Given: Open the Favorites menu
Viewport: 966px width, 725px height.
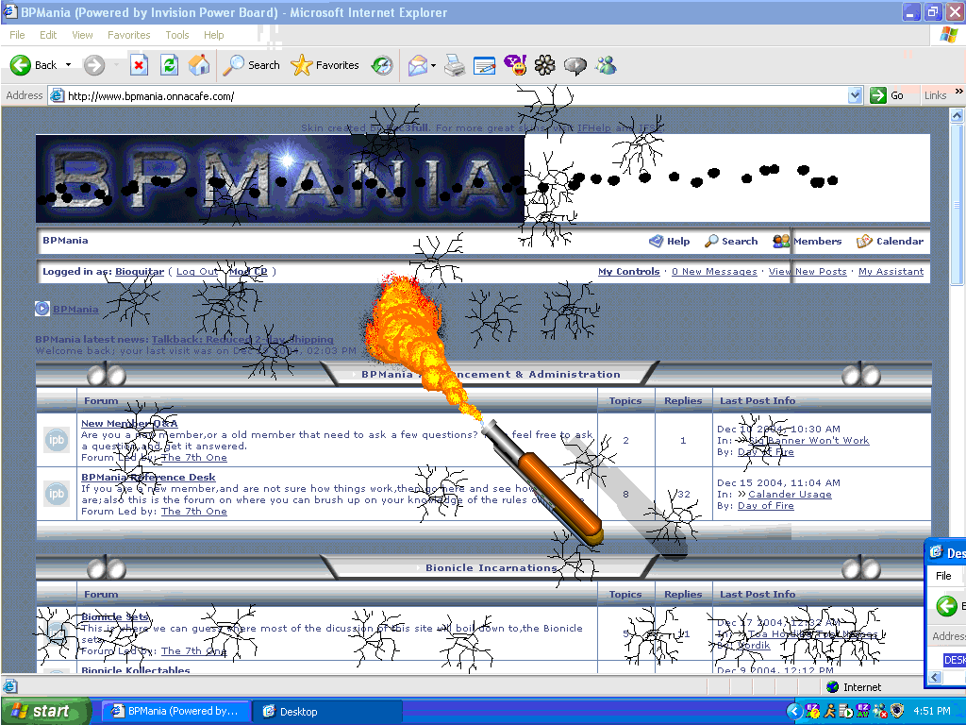Looking at the screenshot, I should pos(128,35).
